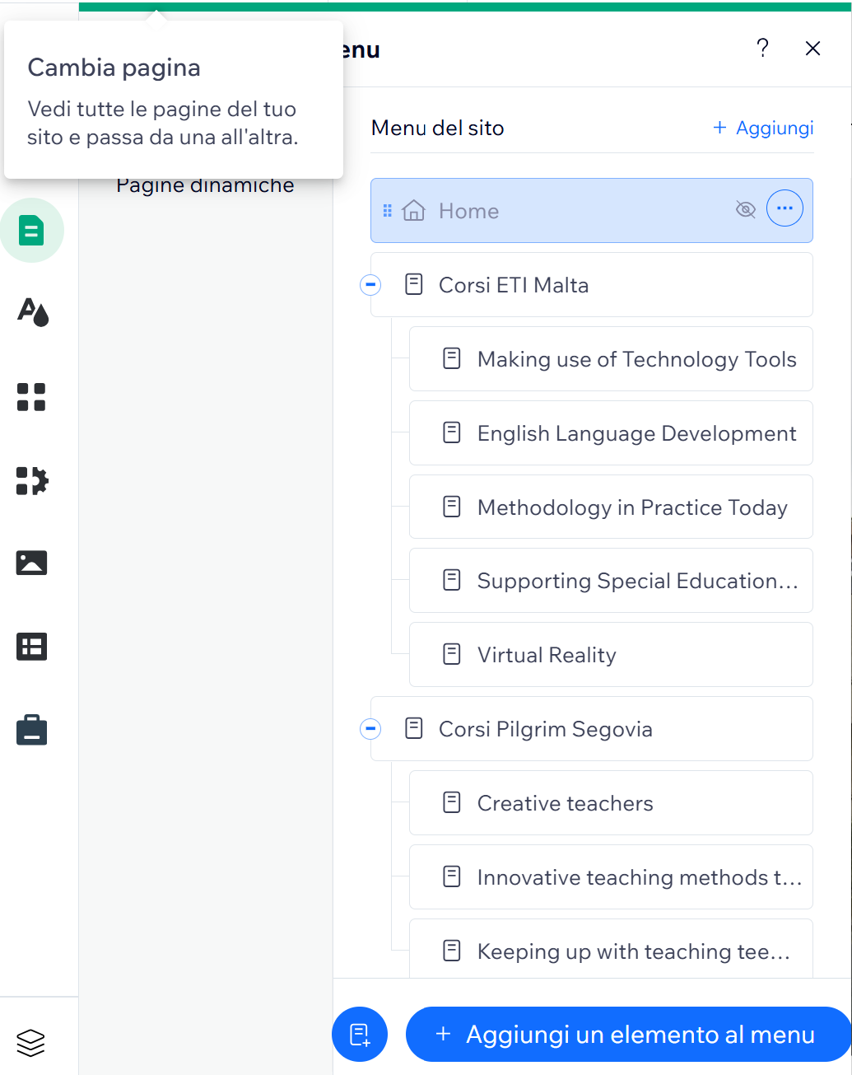The image size is (852, 1075).
Task: Open the CMS table icon in sidebar
Action: pyautogui.click(x=31, y=647)
